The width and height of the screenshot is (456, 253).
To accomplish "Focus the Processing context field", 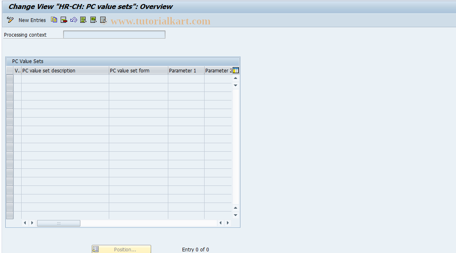I will click(x=114, y=35).
